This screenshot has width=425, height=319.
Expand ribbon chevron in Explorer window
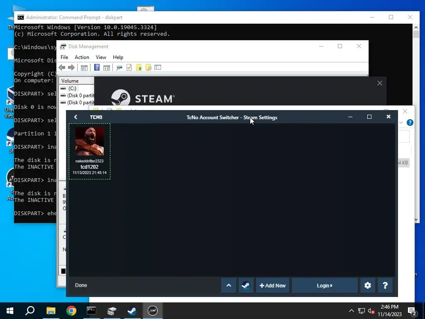[401, 123]
